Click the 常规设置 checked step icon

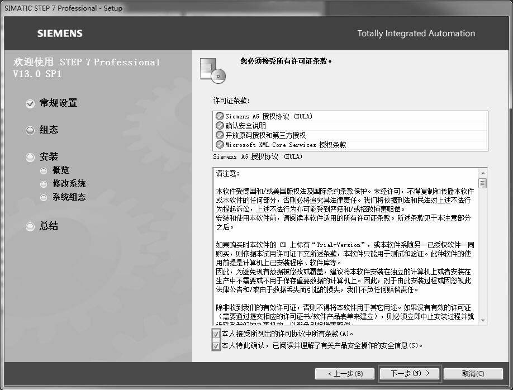click(x=30, y=104)
